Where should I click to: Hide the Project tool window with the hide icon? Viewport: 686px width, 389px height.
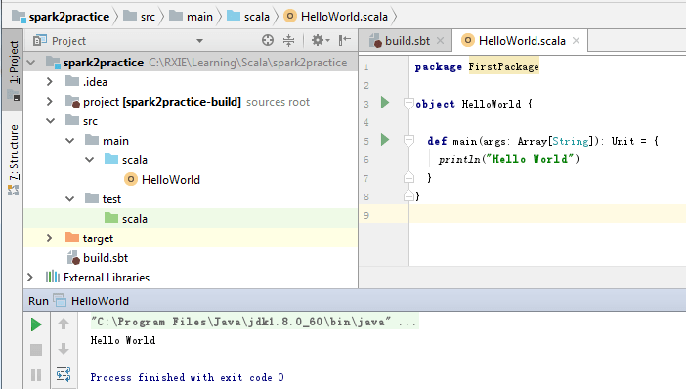point(345,41)
